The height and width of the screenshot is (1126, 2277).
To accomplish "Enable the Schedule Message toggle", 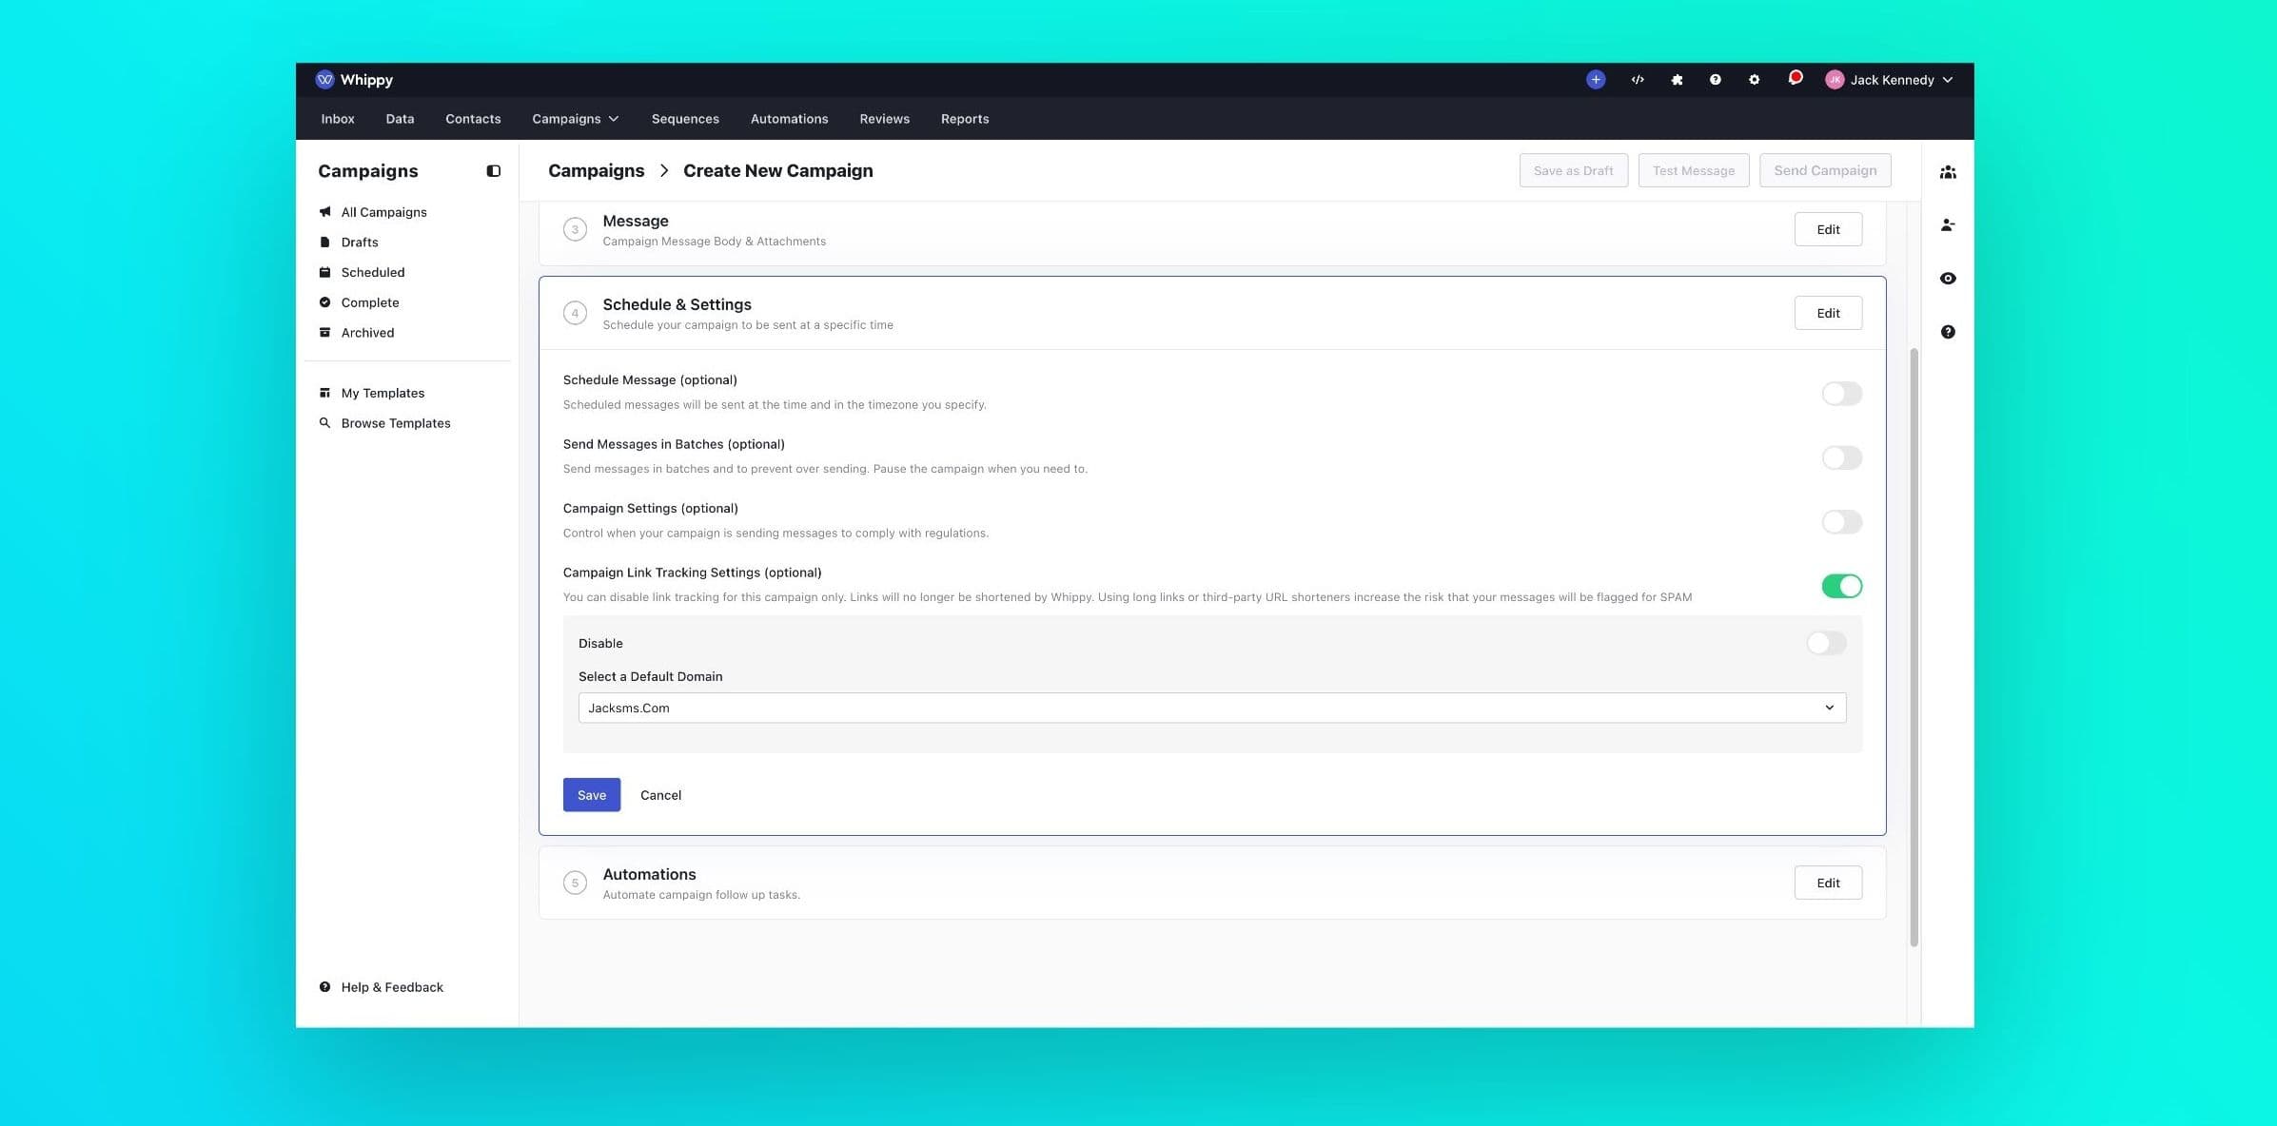I will pyautogui.click(x=1841, y=393).
